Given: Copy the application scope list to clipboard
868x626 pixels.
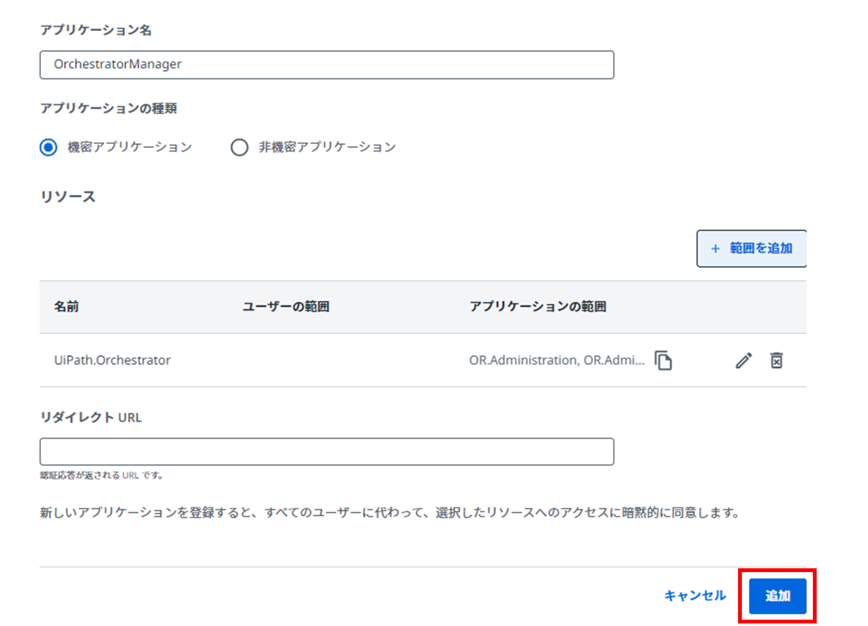Looking at the screenshot, I should (x=664, y=360).
